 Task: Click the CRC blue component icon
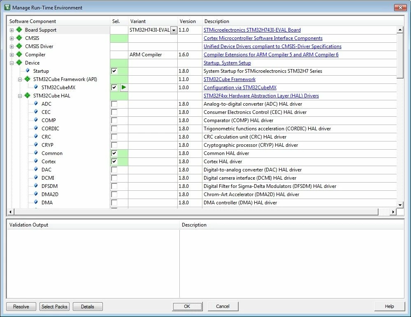[36, 136]
